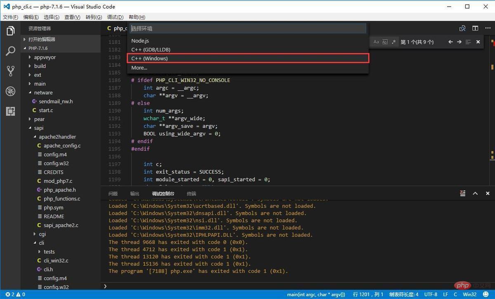Open cli_win32.c file

click(x=61, y=260)
